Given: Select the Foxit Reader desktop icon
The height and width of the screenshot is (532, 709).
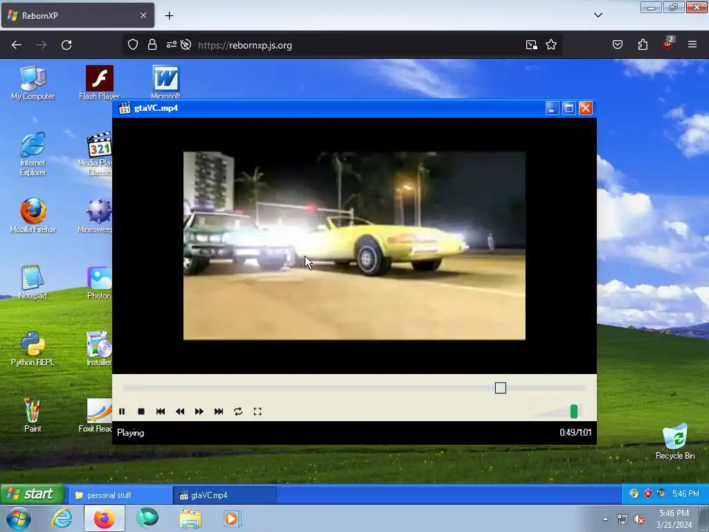Looking at the screenshot, I should [96, 416].
